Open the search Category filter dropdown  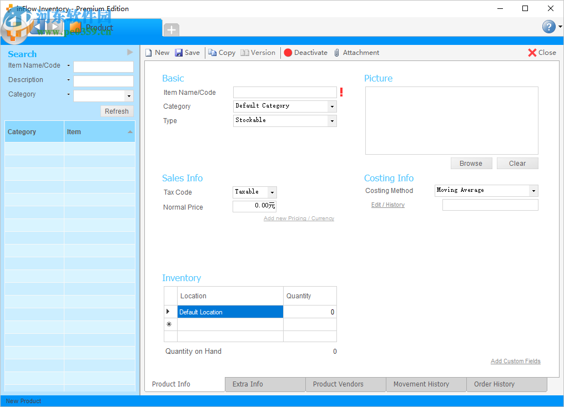[129, 96]
